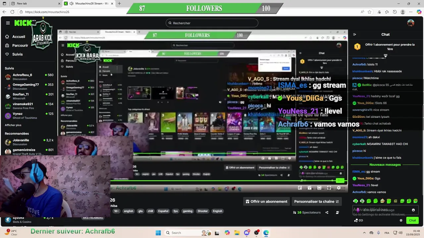The width and height of the screenshot is (424, 238).
Task: Toggle theater mode in the player
Action: pos(319,188)
